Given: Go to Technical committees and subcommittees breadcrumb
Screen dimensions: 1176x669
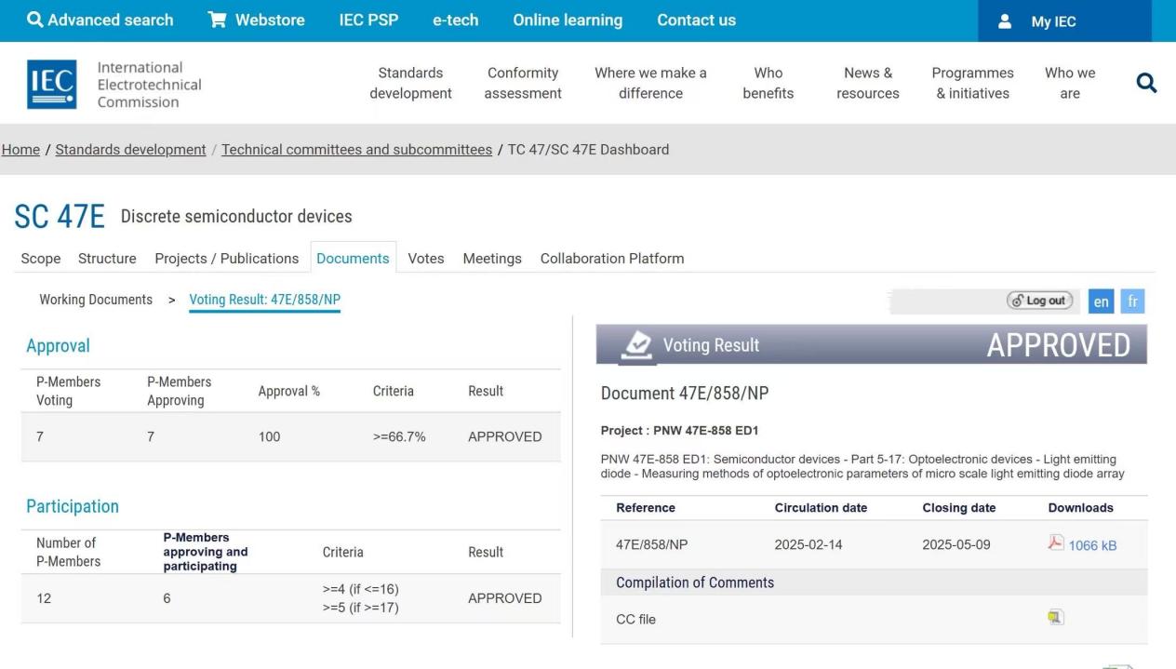Looking at the screenshot, I should pos(356,150).
